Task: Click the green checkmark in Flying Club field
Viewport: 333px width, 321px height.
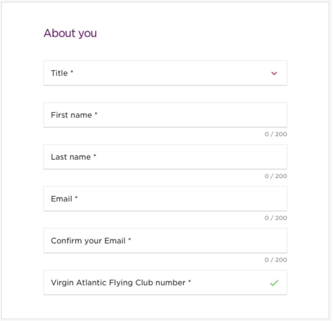Action: pos(274,283)
